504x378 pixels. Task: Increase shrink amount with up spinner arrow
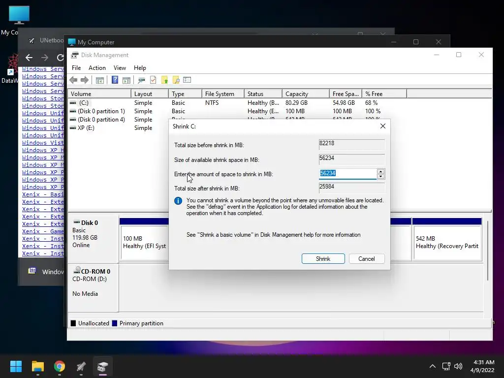[x=380, y=172]
